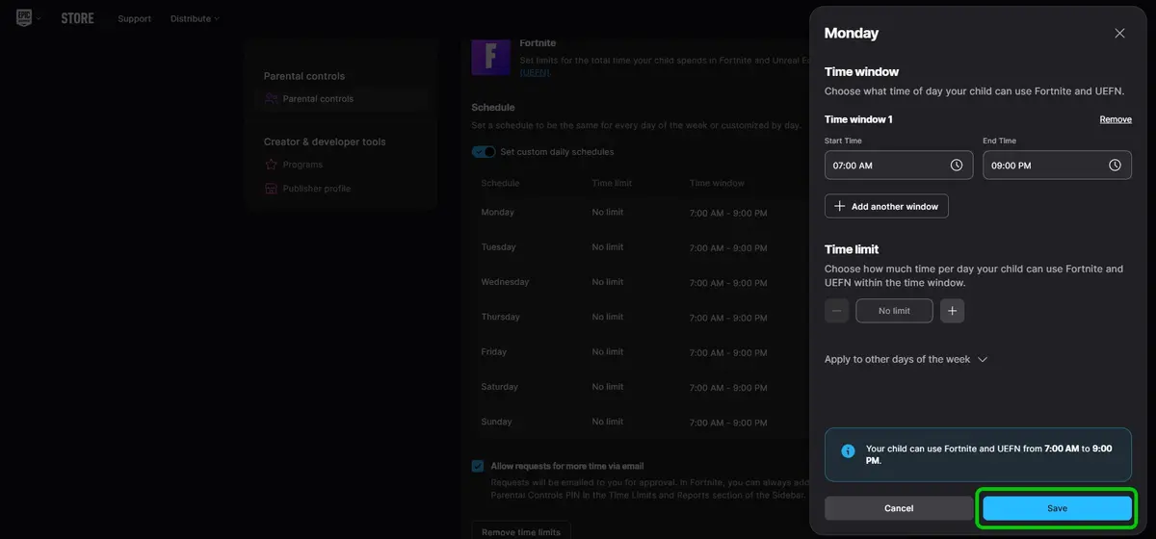Open the End Time clock picker

(1115, 165)
